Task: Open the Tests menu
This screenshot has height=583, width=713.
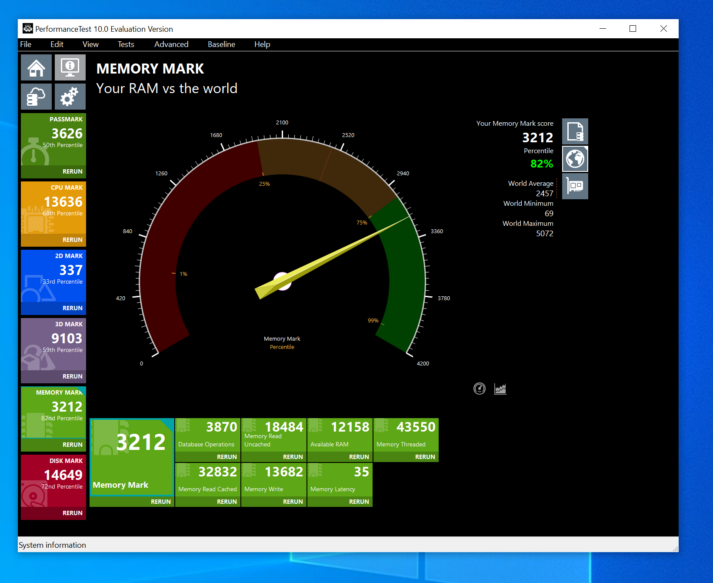Action: [126, 44]
